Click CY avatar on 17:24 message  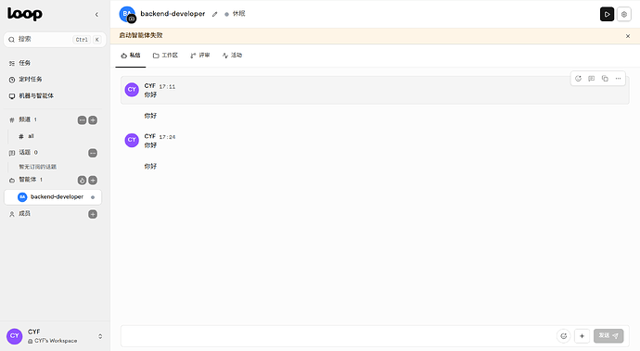(x=132, y=140)
